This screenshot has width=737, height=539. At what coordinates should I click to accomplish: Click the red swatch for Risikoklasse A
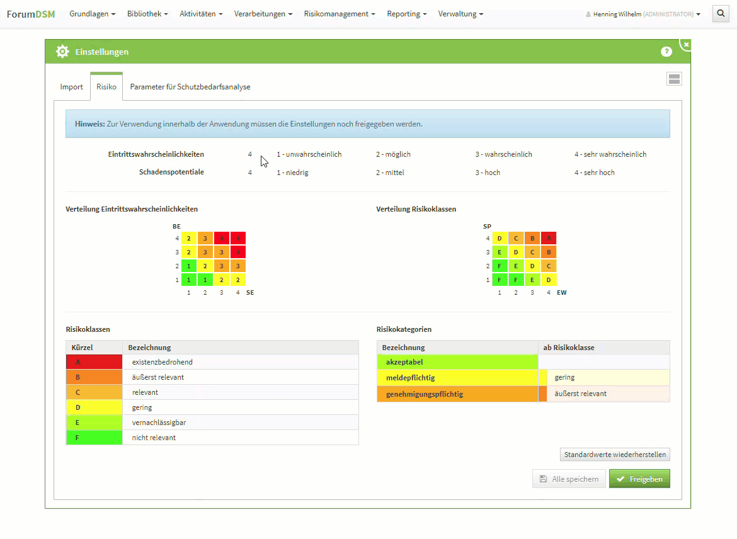(x=94, y=362)
